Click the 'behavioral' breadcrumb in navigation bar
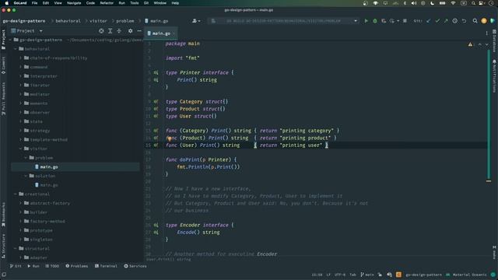 [68, 21]
